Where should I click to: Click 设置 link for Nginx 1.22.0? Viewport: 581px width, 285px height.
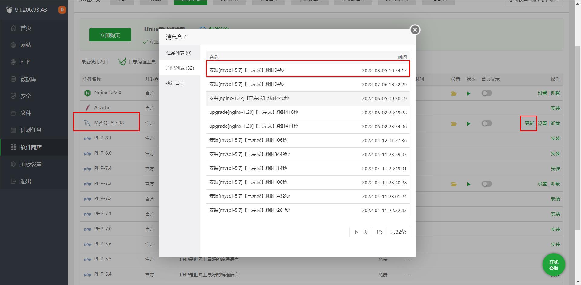click(542, 93)
